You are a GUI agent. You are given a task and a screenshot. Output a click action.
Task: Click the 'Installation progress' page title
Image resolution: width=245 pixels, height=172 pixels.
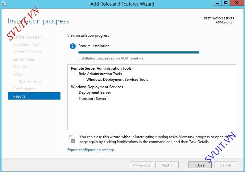pos(38,21)
